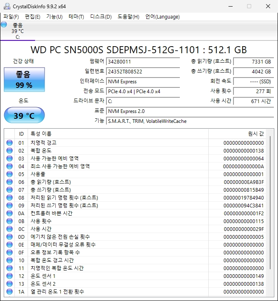Click the 39 °C temperature button
The width and height of the screenshot is (278, 301).
coord(24,115)
